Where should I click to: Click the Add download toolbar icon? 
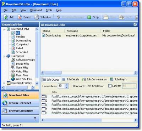click(x=6, y=17)
